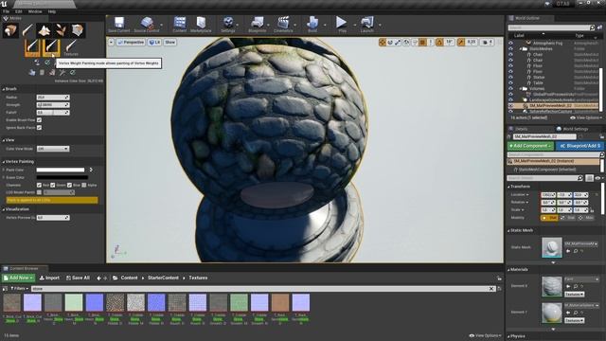This screenshot has height=341, width=606.
Task: Enable the LOD Model Painting checkbox
Action: coord(39,192)
